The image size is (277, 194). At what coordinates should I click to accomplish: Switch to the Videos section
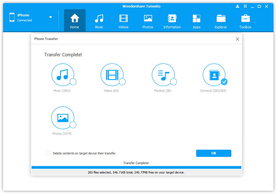coord(123,21)
